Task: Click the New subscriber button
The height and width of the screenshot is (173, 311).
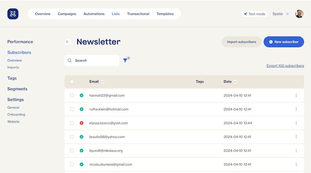Action: (284, 42)
